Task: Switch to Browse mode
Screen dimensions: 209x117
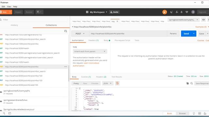Action: (182, 113)
